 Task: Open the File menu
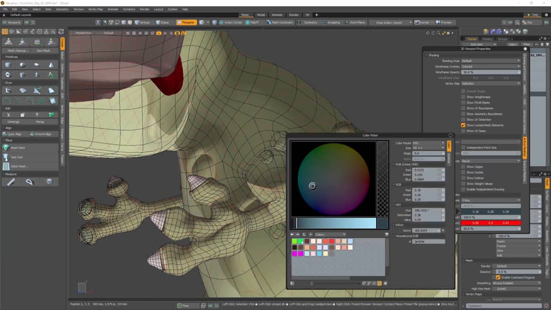point(6,9)
